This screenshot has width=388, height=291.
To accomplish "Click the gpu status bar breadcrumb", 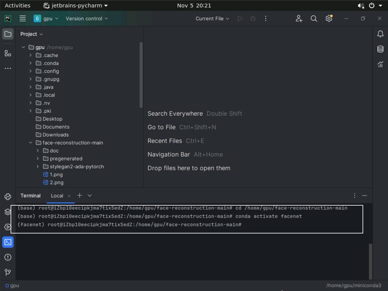I will point(12,286).
